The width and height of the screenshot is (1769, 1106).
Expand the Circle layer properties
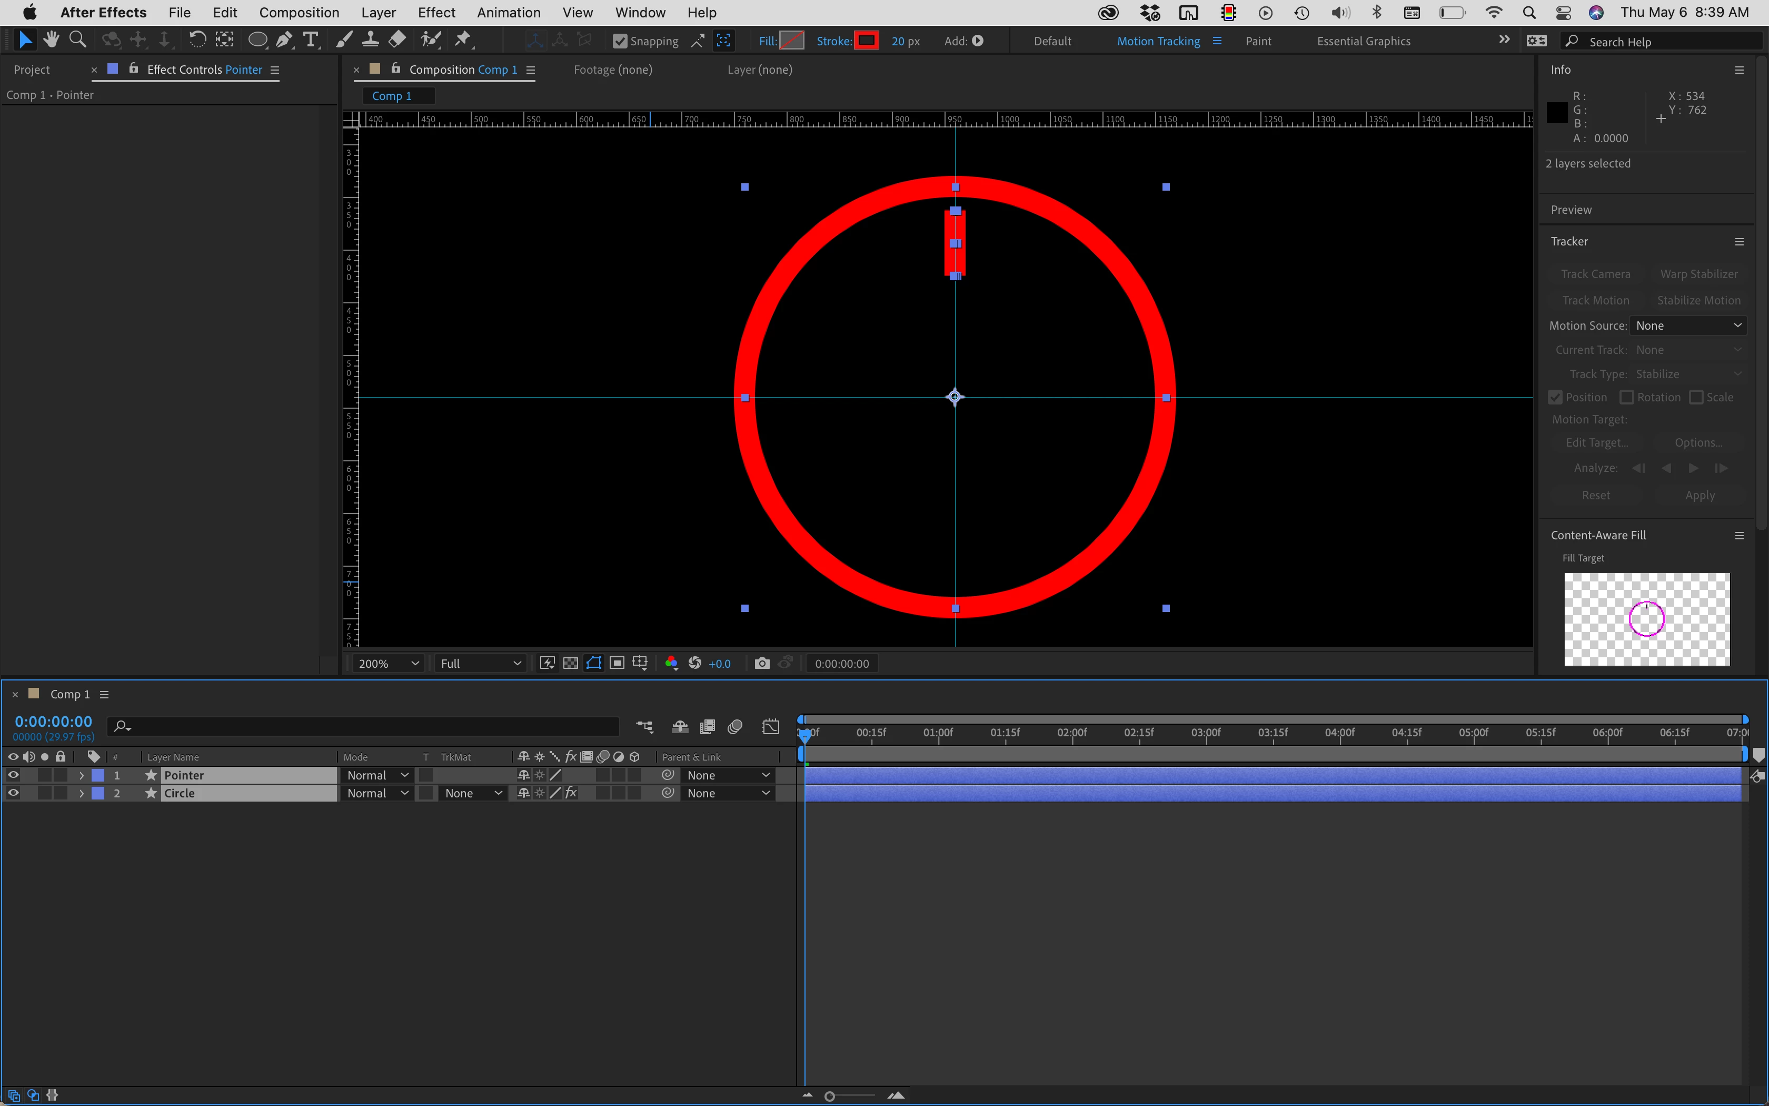(x=81, y=793)
